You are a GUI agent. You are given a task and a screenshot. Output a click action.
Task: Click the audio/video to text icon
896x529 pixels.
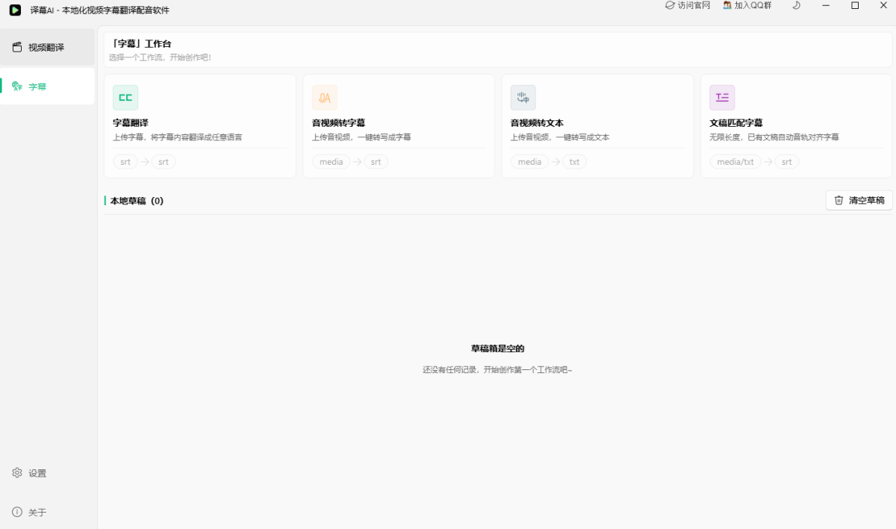pos(523,98)
